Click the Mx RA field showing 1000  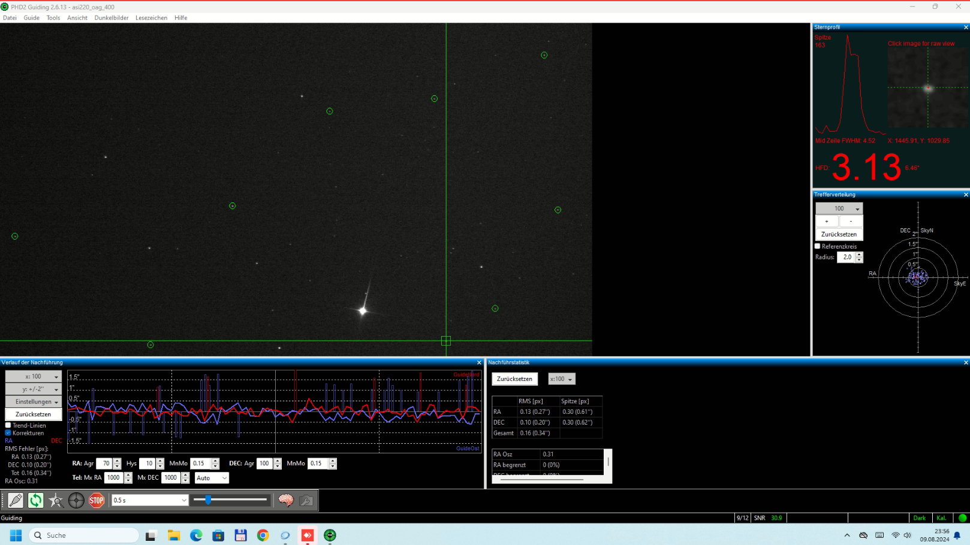[x=114, y=478]
